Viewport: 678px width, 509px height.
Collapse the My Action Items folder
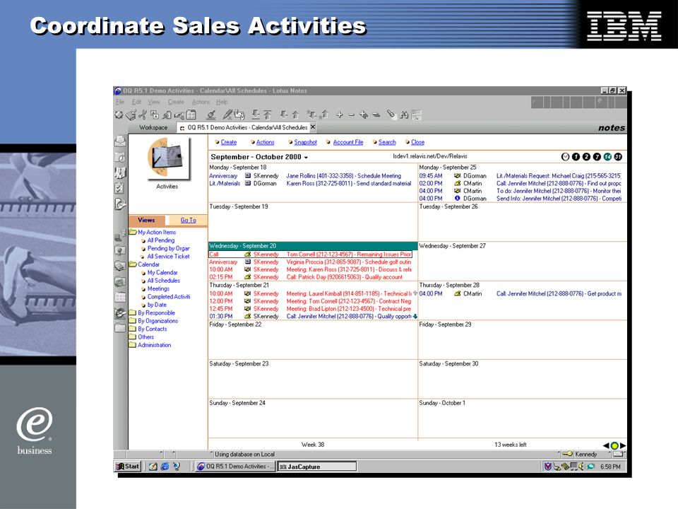(x=133, y=233)
